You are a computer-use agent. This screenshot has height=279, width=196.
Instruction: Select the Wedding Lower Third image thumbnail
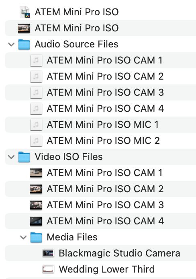pyautogui.click(x=48, y=269)
